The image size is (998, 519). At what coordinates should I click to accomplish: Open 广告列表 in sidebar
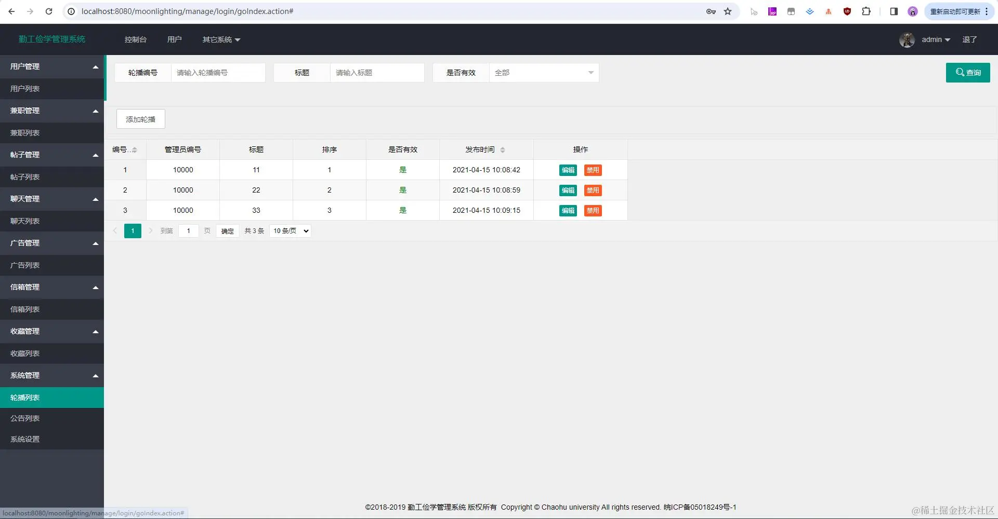[52, 265]
